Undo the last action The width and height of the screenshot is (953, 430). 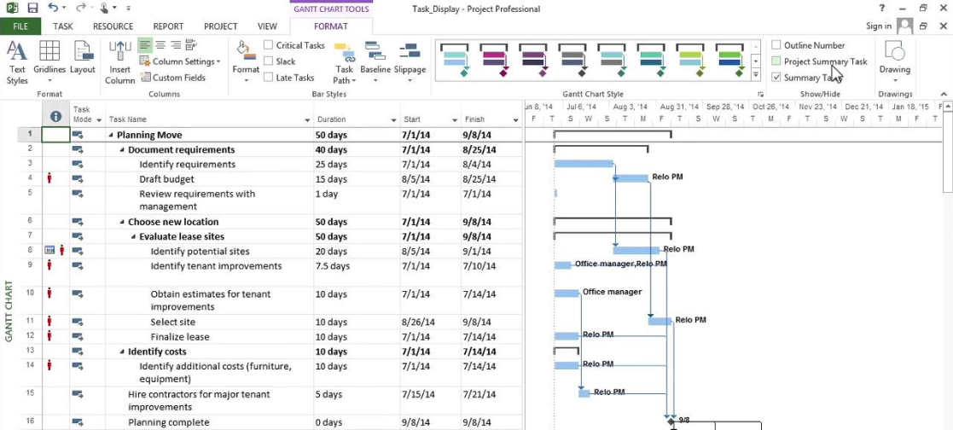53,9
